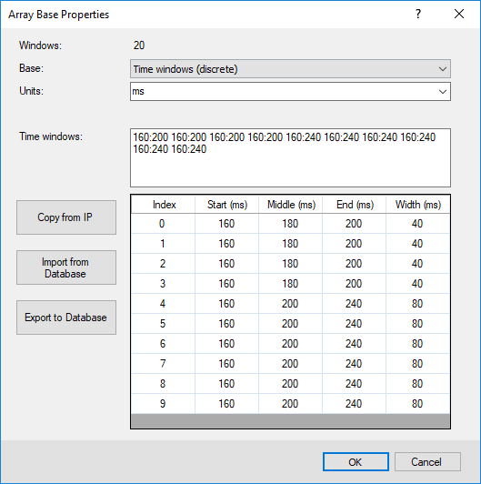Image resolution: width=481 pixels, height=484 pixels.
Task: Confirm with the OK button
Action: 356,462
